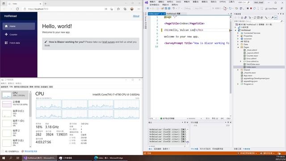Open the brief survey link
This screenshot has width=286, height=161.
click(109, 42)
